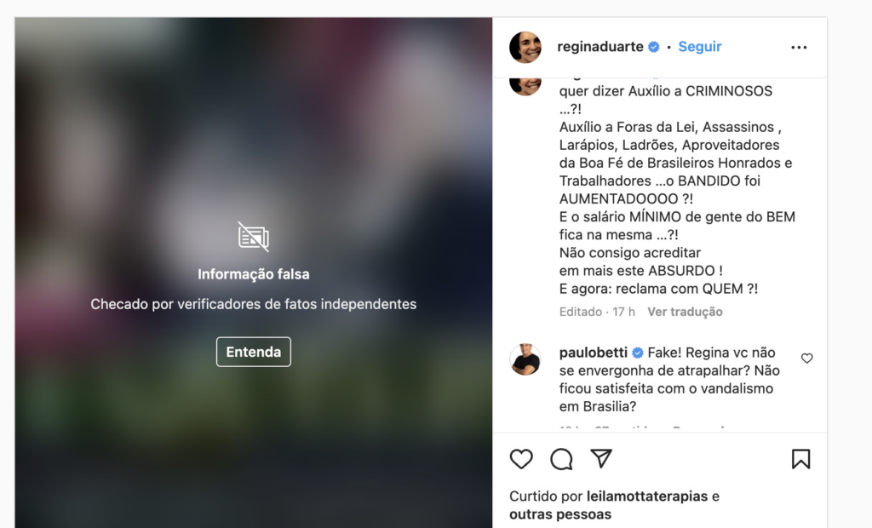Like the post with heart icon
The height and width of the screenshot is (528, 872).
click(521, 459)
